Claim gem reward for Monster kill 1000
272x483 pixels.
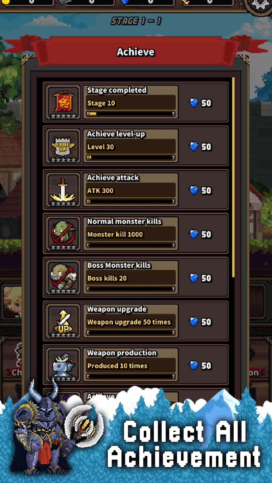(x=200, y=234)
